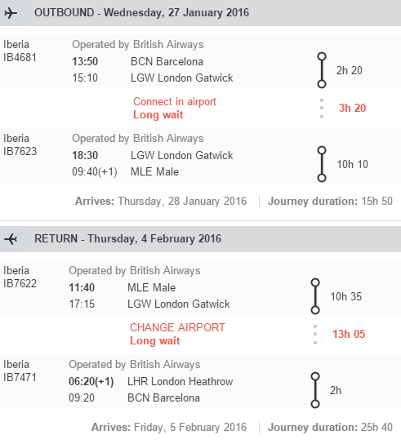Viewport: 401px width, 444px height.
Task: Click the dotted layover icon beside 3h 20
Action: click(322, 109)
